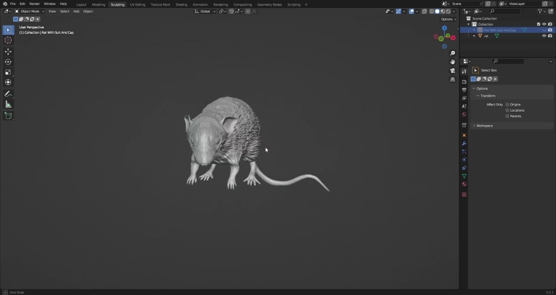The width and height of the screenshot is (556, 295).
Task: Switch to the Layout workspace tab
Action: point(81,4)
